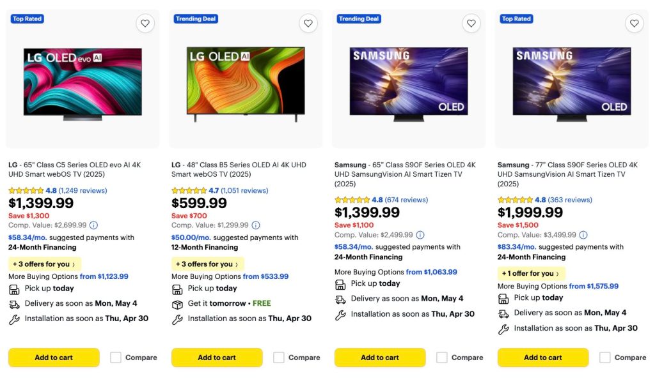Tick Compare checkbox for Samsung 77" S90F

click(605, 357)
